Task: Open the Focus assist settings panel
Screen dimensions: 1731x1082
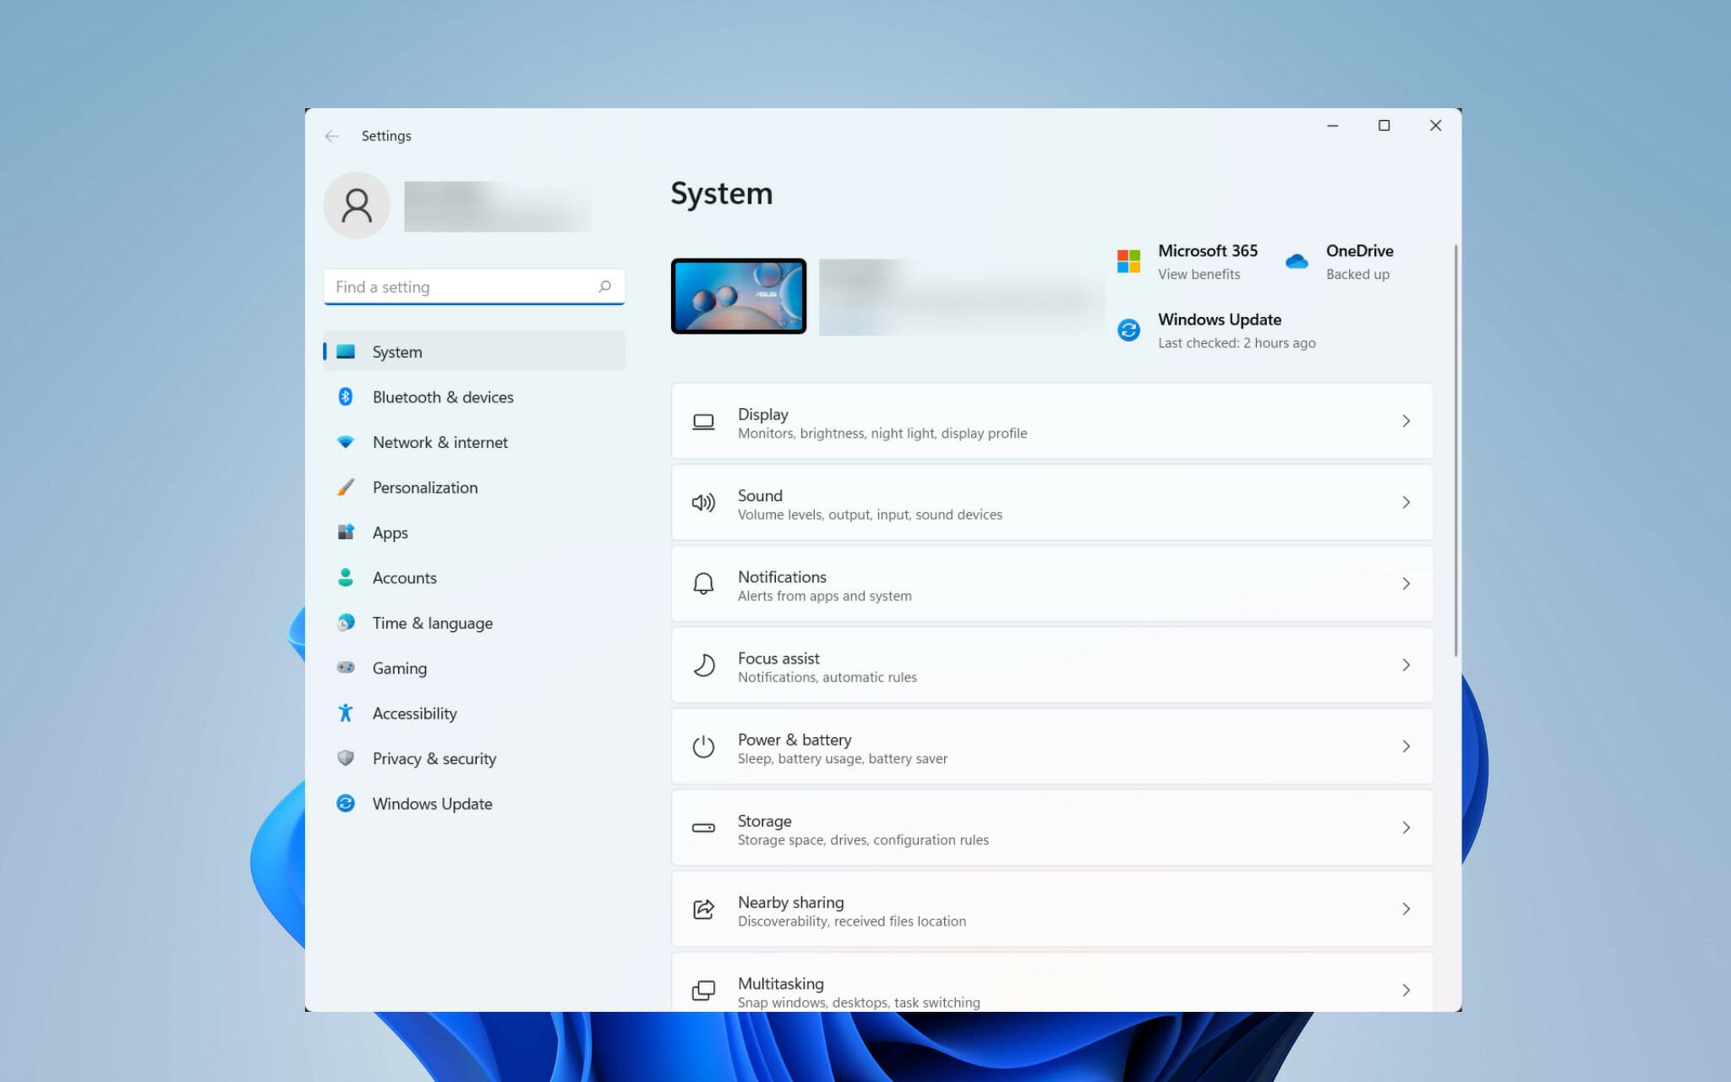Action: [1051, 665]
